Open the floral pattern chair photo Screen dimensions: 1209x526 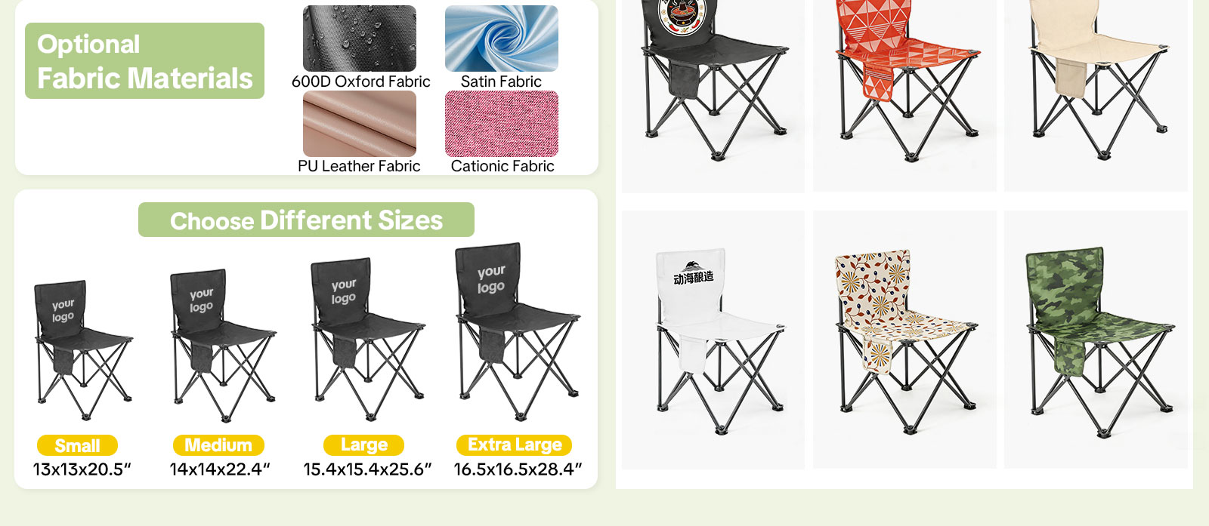pyautogui.click(x=904, y=340)
